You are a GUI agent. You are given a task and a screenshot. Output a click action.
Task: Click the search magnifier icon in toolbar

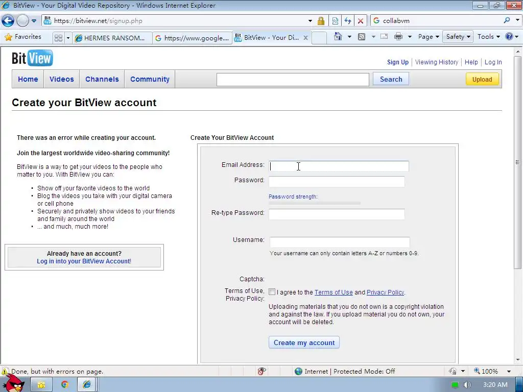click(x=507, y=20)
